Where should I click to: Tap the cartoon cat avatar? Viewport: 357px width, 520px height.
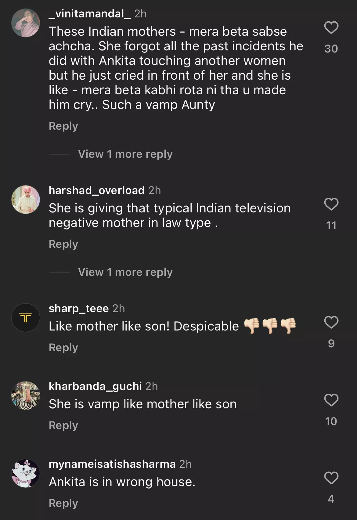[x=26, y=473]
